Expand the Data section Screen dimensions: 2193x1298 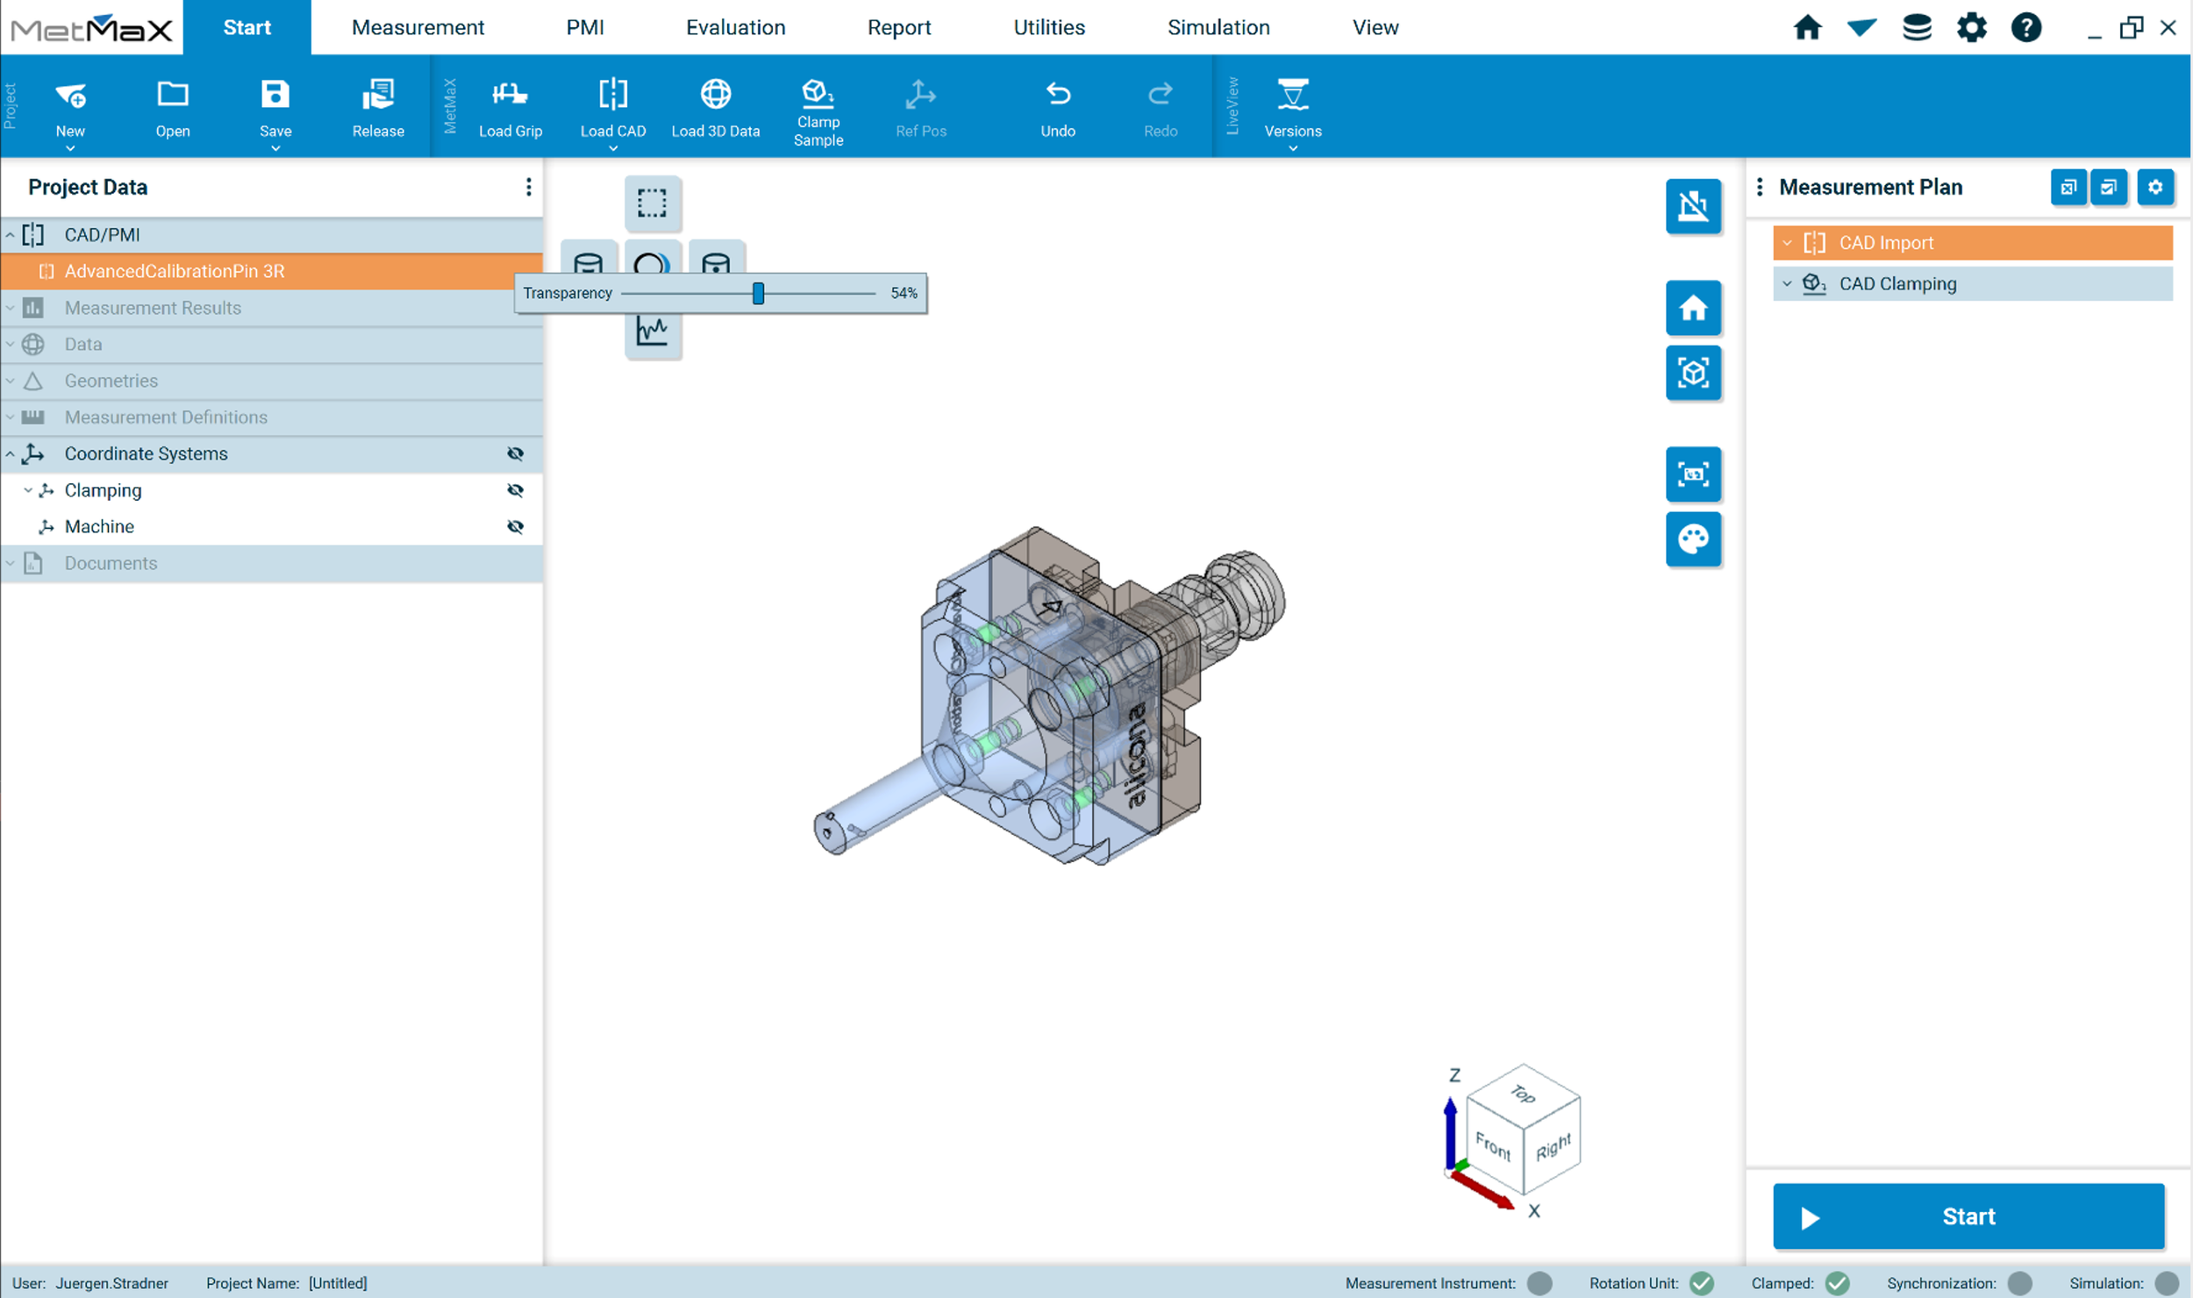tap(11, 345)
